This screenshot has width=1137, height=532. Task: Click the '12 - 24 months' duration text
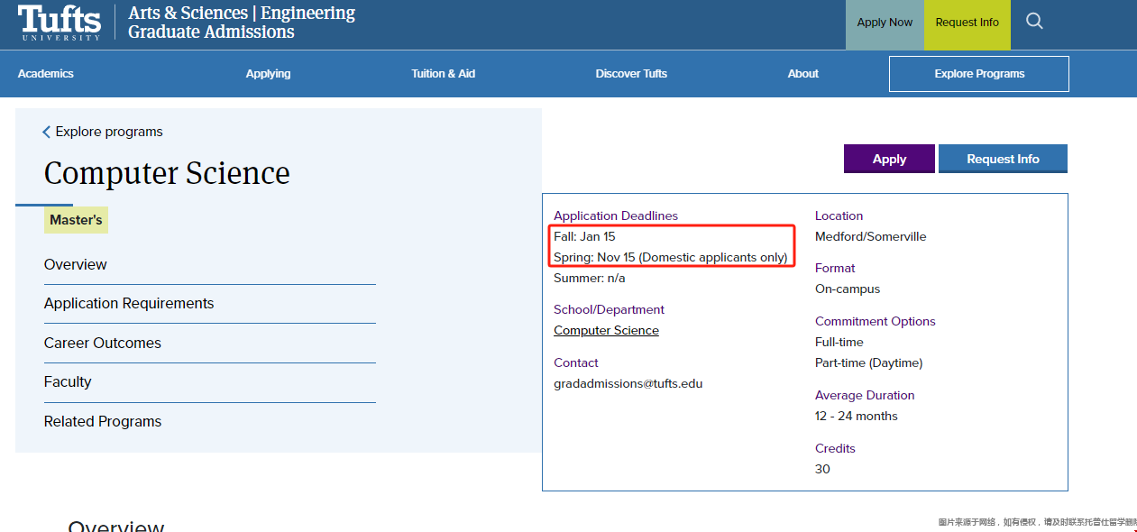coord(857,417)
